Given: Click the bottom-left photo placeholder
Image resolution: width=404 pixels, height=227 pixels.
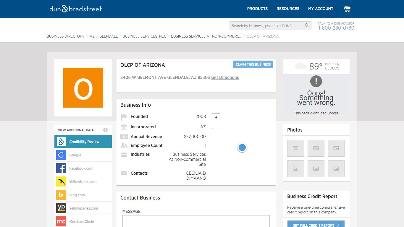Looking at the screenshot, I should (x=295, y=168).
